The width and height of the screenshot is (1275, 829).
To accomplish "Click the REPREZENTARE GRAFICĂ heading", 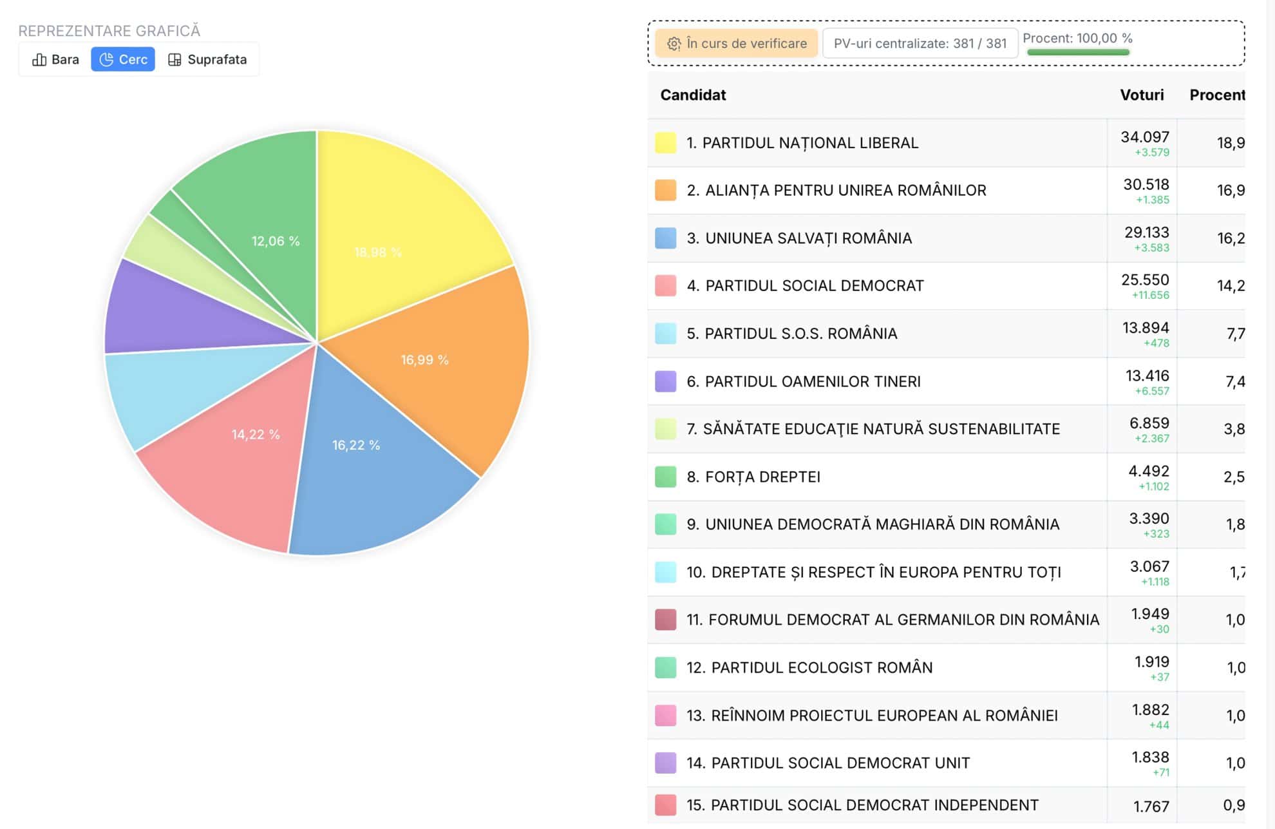I will [x=109, y=31].
